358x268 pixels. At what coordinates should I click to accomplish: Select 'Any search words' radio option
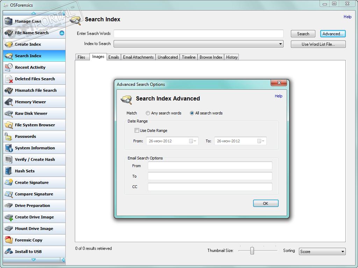pos(148,113)
